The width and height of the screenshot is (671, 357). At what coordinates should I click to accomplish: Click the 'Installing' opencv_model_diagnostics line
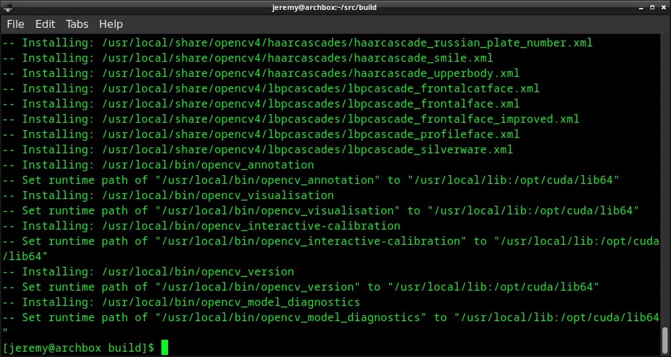coord(181,303)
